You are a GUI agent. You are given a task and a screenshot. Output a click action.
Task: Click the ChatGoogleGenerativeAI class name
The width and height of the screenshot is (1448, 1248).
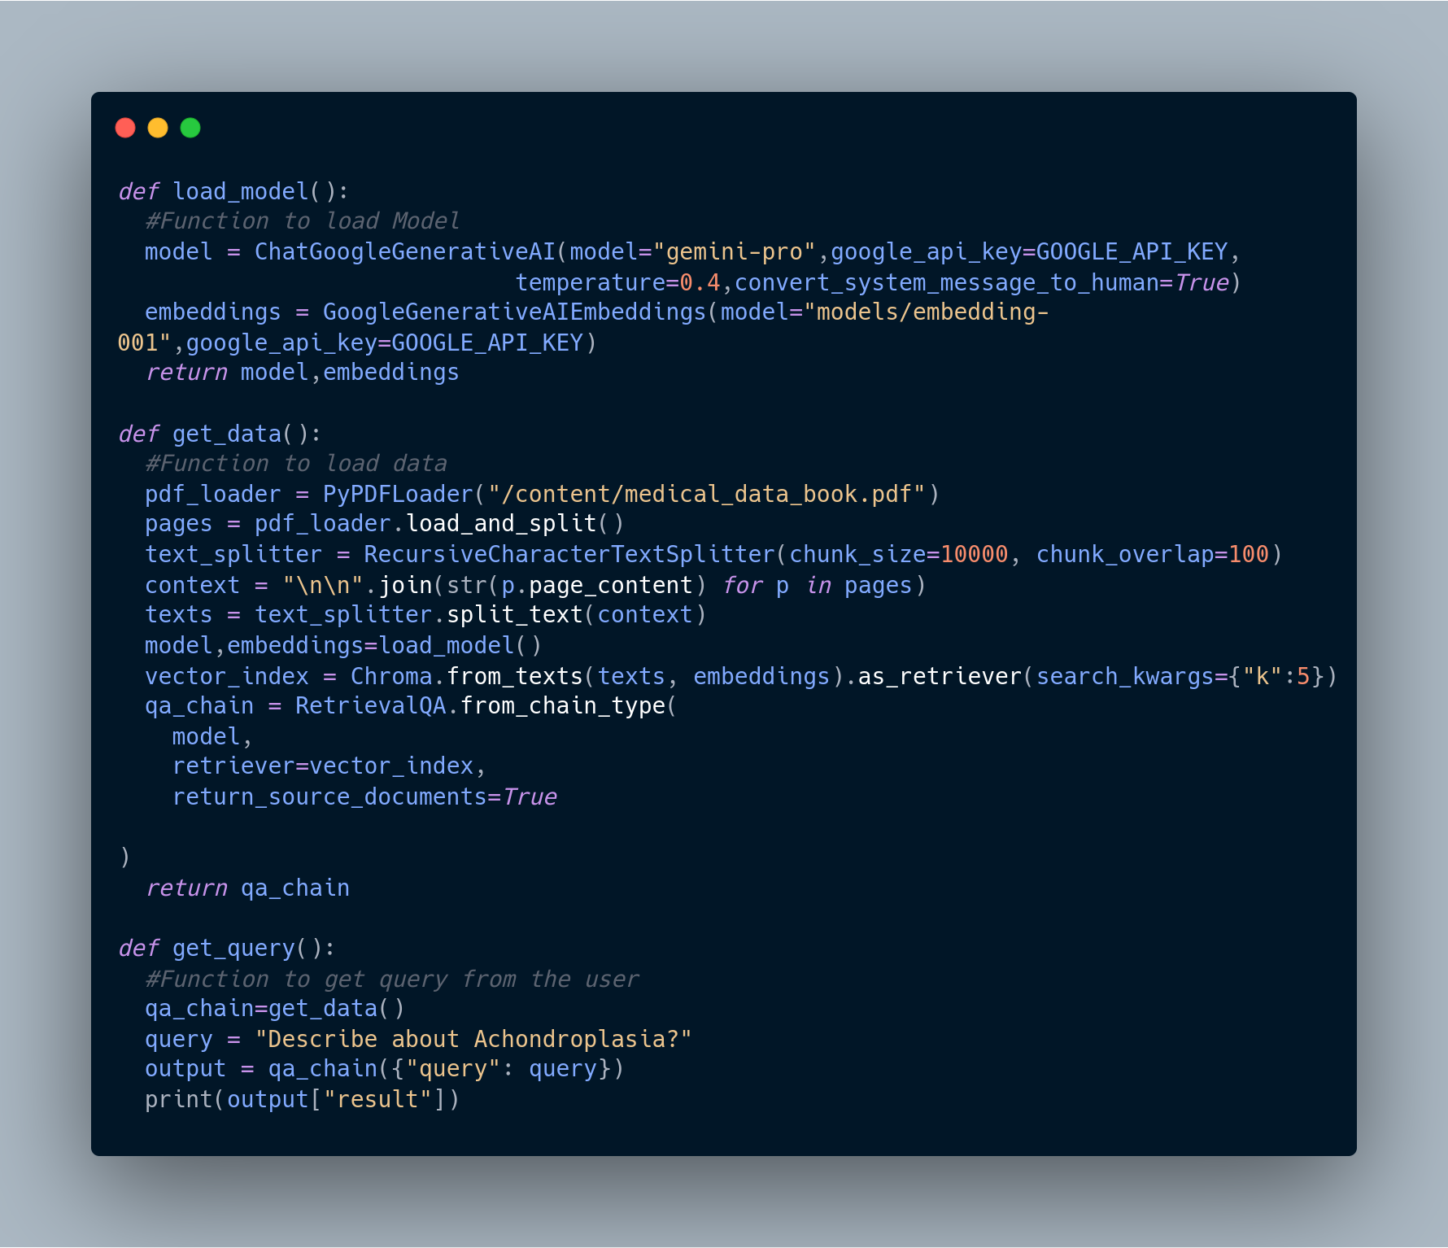405,252
